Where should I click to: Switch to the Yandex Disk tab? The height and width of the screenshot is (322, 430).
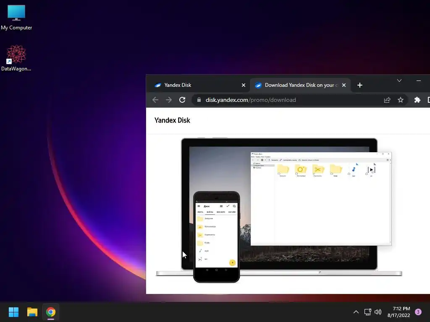click(x=197, y=85)
